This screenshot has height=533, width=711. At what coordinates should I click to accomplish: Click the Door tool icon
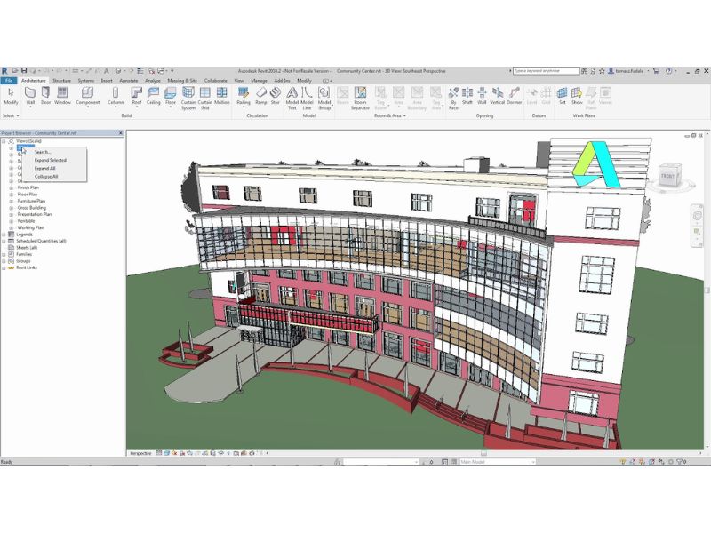[45, 94]
